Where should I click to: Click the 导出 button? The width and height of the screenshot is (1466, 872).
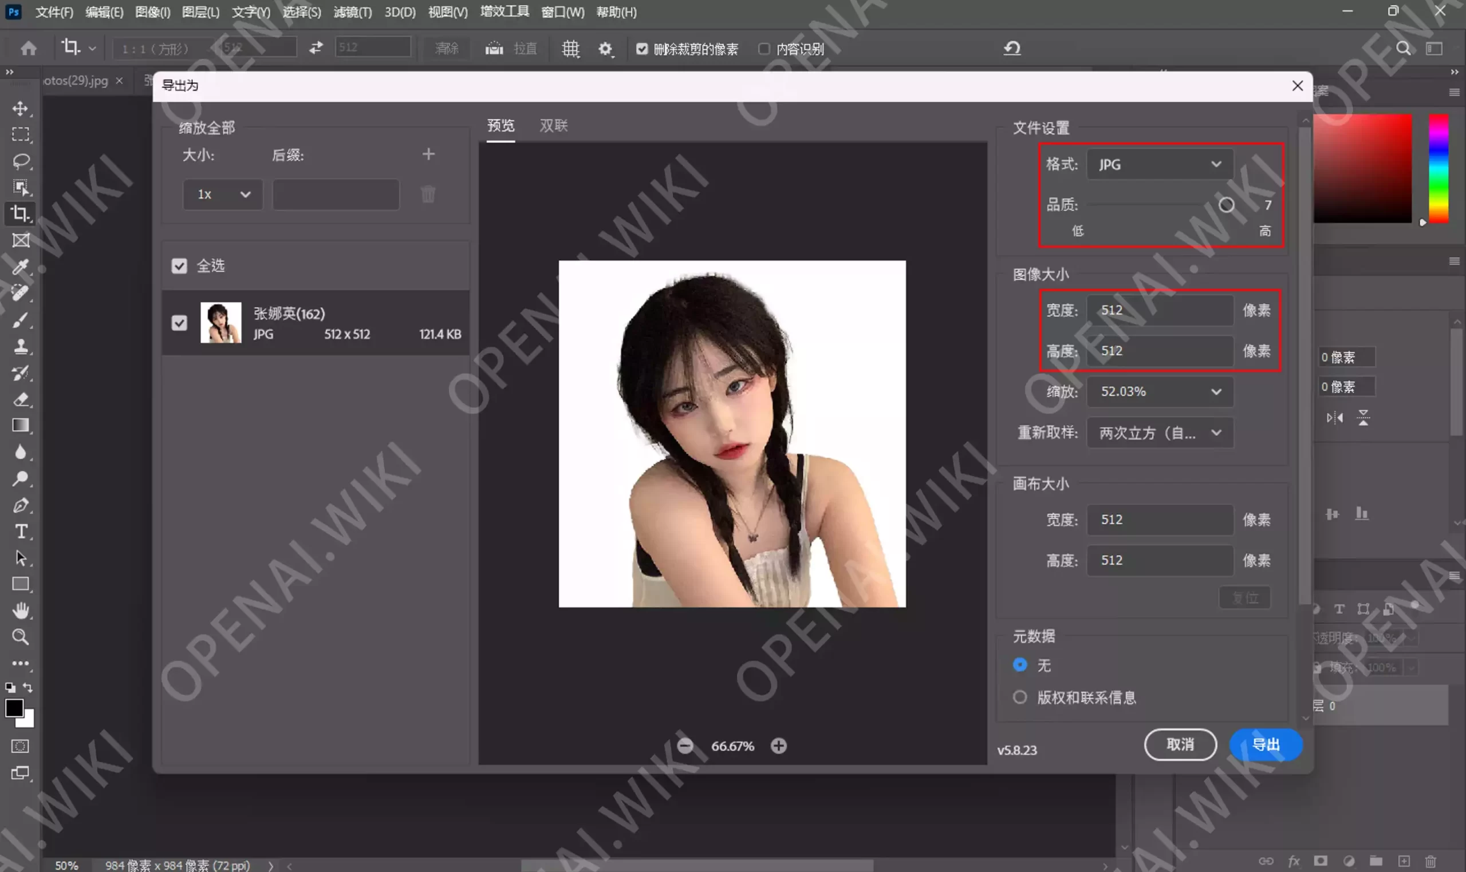tap(1266, 744)
